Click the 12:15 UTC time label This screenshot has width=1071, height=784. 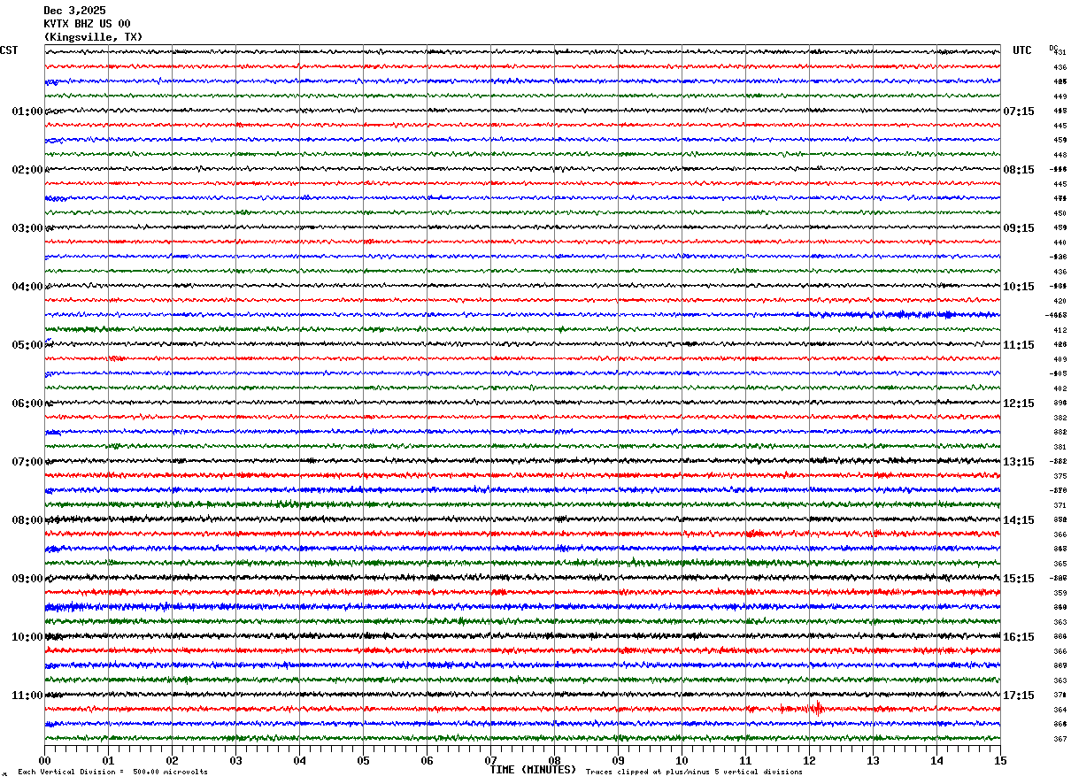click(x=1018, y=404)
